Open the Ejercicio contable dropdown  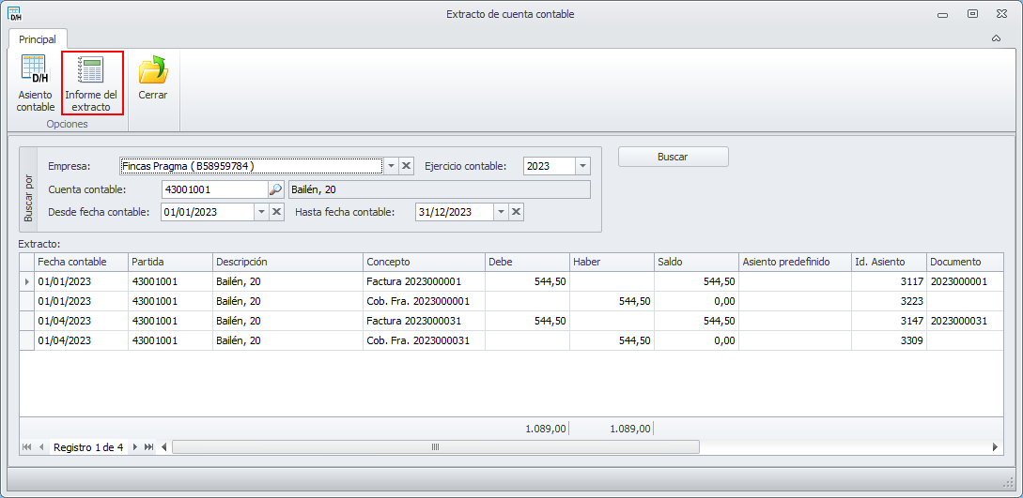(582, 166)
